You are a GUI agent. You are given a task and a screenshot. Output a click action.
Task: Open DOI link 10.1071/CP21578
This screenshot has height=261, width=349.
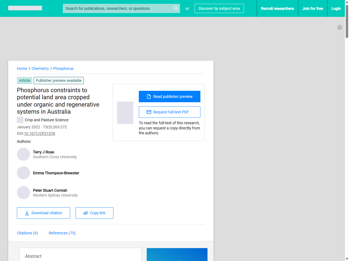(39, 133)
